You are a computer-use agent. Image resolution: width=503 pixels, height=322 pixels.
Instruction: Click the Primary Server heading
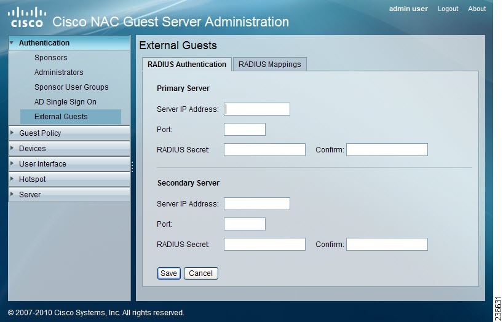[x=183, y=88]
